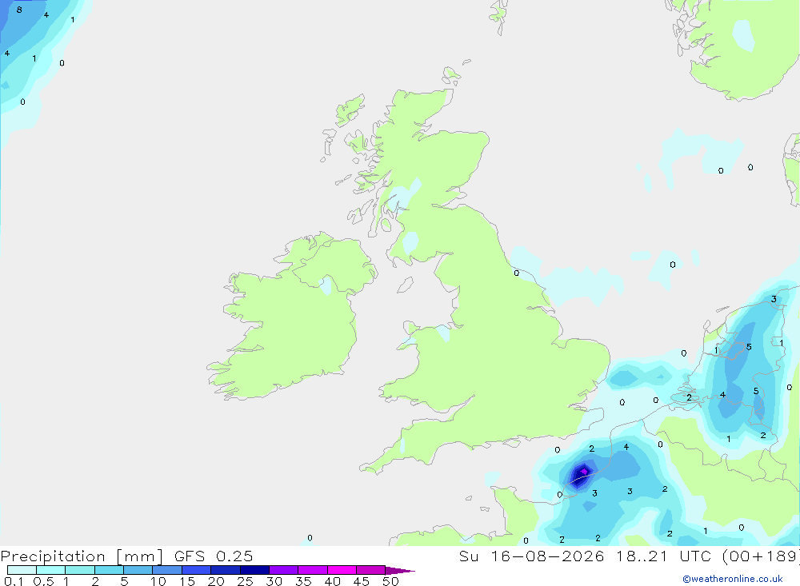Click the Isle of Man outline
Screen dimensions: 800x586
405,285
